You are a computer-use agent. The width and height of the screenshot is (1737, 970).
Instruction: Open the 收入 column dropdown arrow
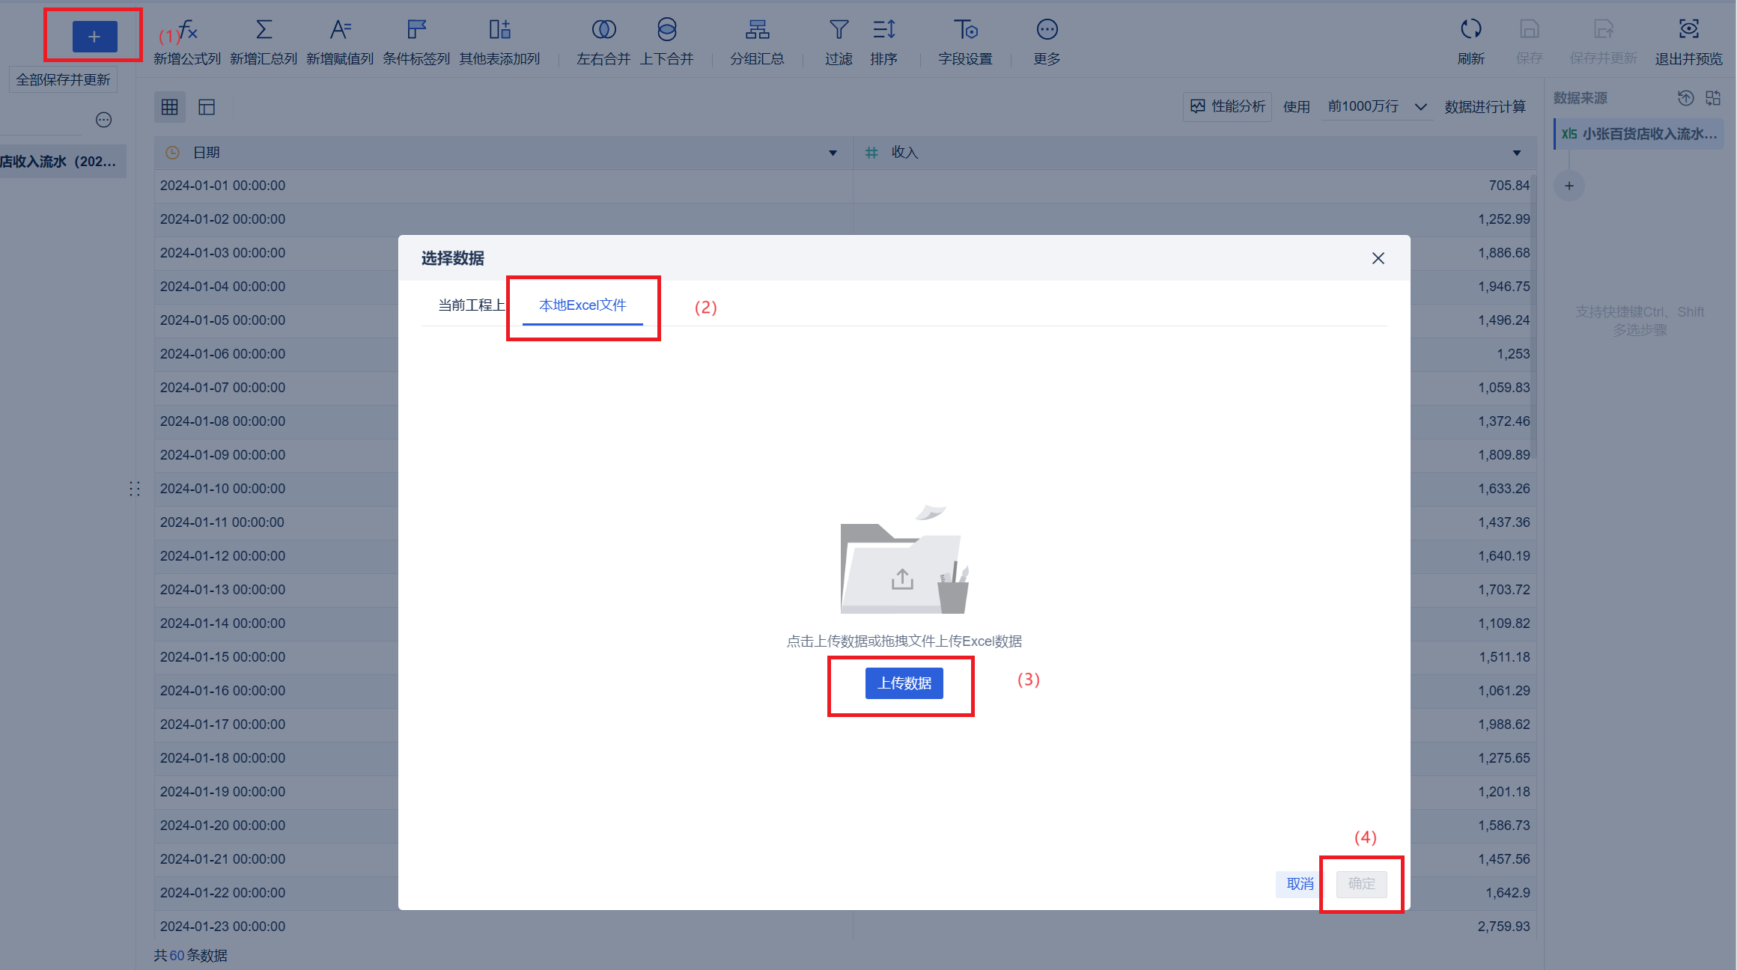pos(1517,153)
